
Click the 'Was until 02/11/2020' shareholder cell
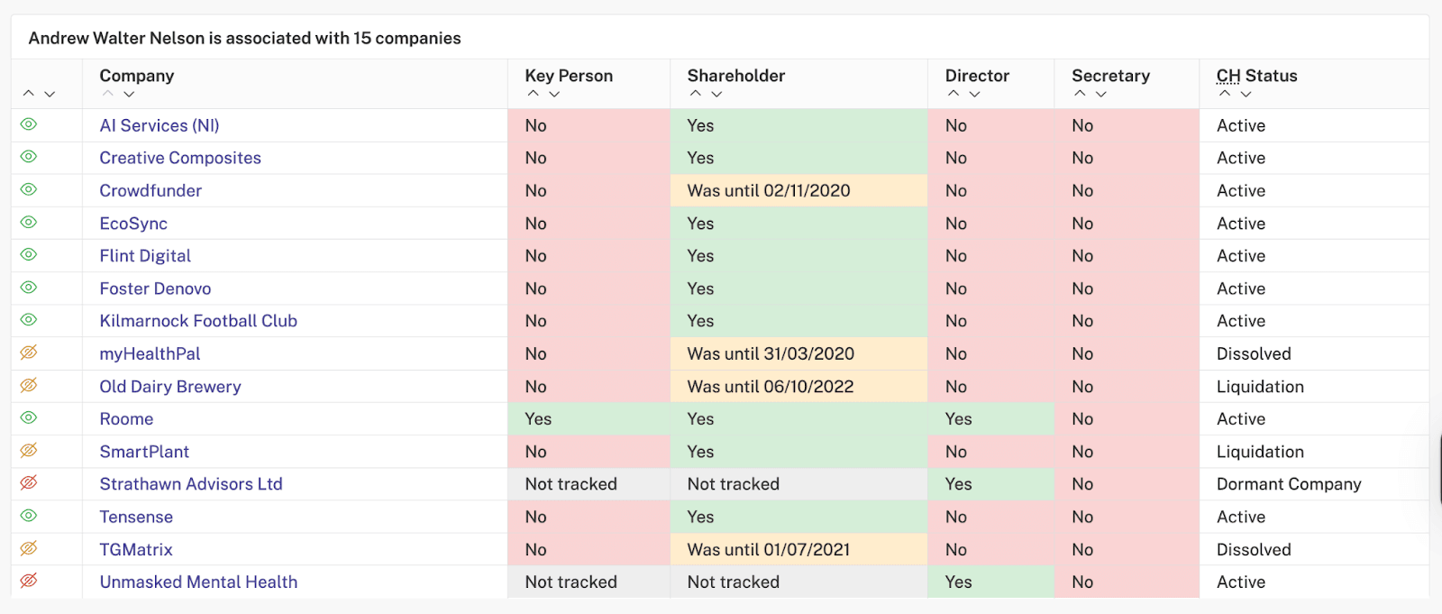(x=799, y=190)
